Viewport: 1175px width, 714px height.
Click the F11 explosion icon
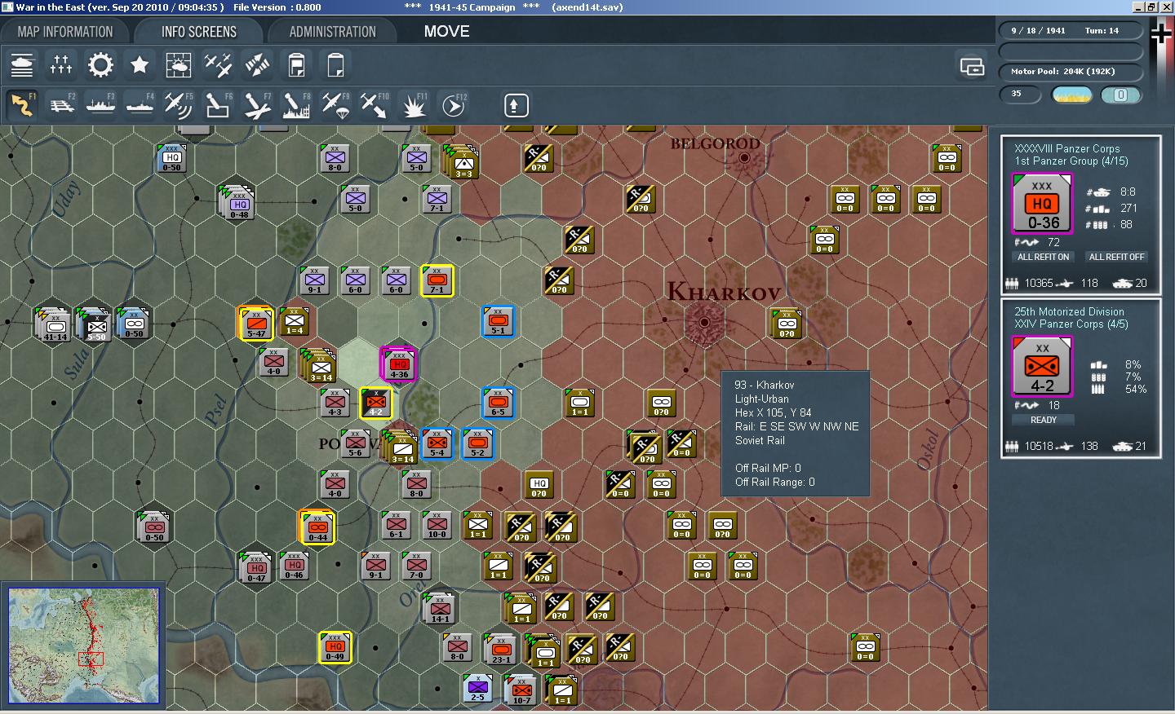(x=414, y=105)
